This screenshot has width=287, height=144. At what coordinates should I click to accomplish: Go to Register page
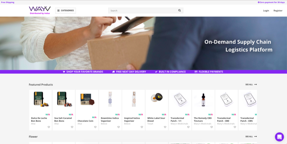278,11
